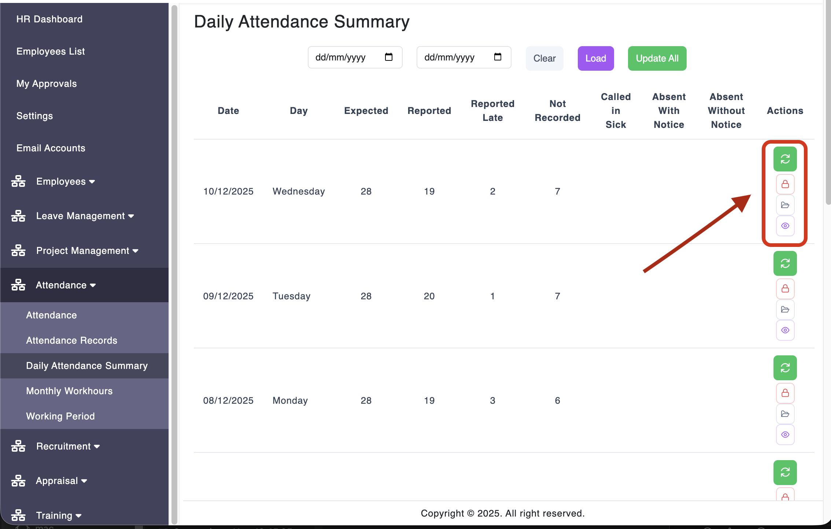This screenshot has height=529, width=831.
Task: Click the purple Load button
Action: (595, 58)
